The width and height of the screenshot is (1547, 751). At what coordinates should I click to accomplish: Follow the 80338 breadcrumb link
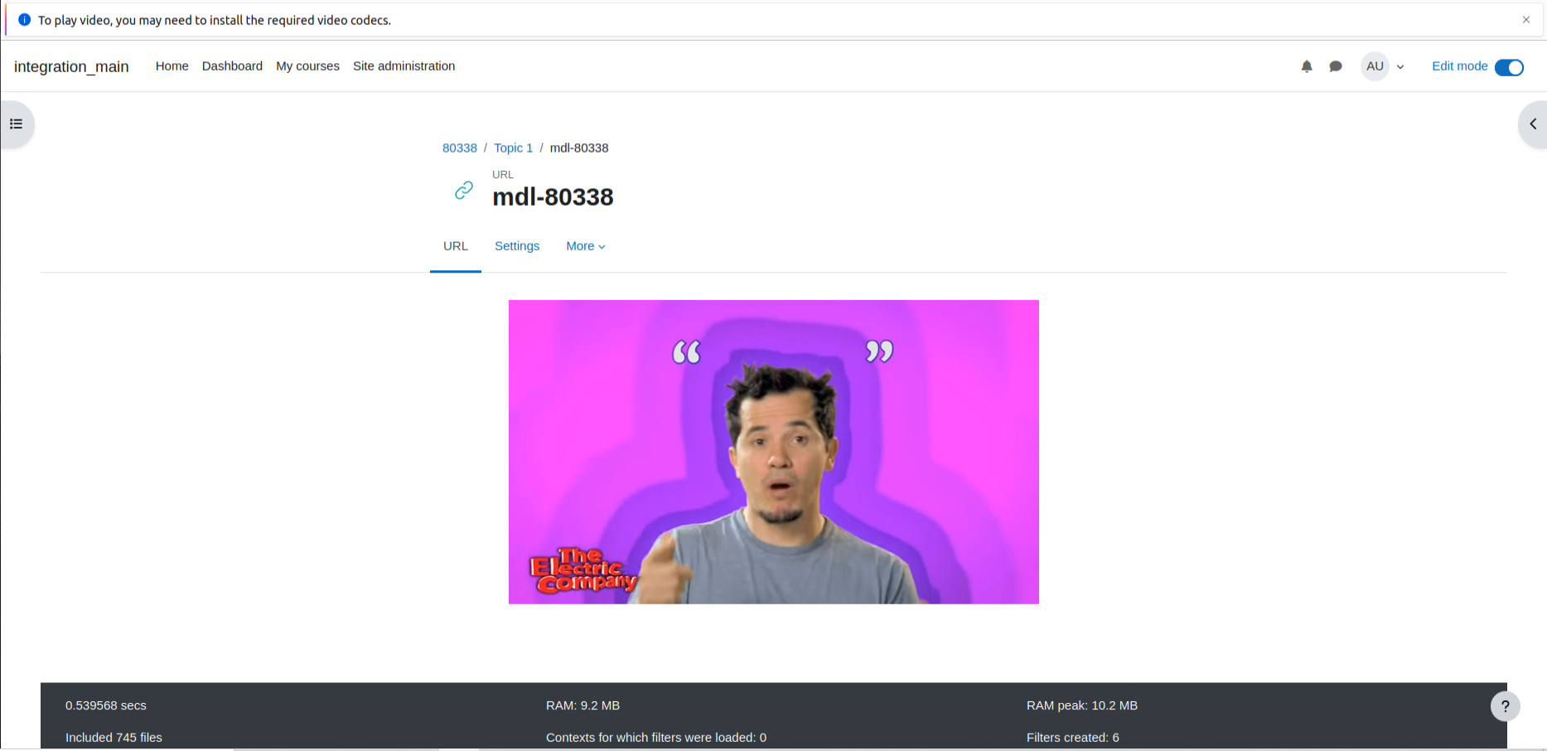[x=460, y=148]
